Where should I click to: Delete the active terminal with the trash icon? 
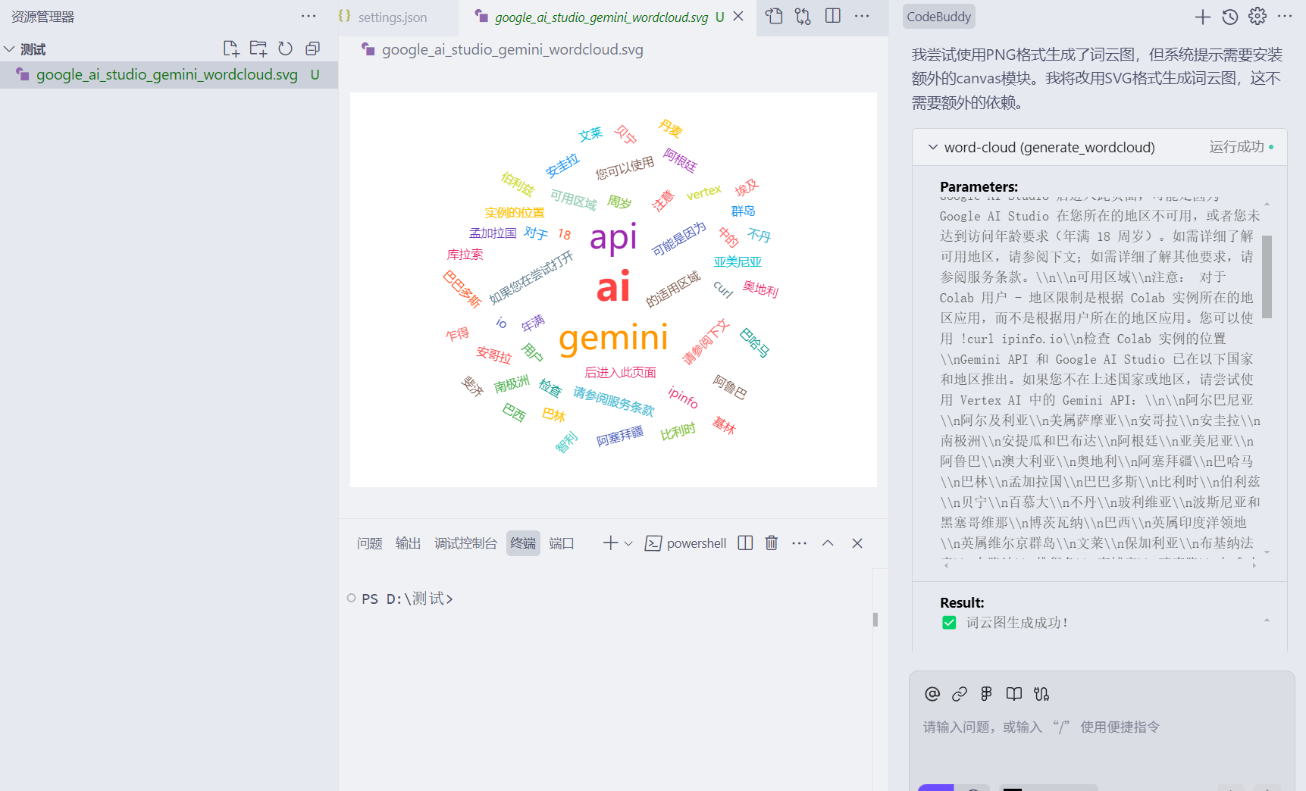point(771,542)
